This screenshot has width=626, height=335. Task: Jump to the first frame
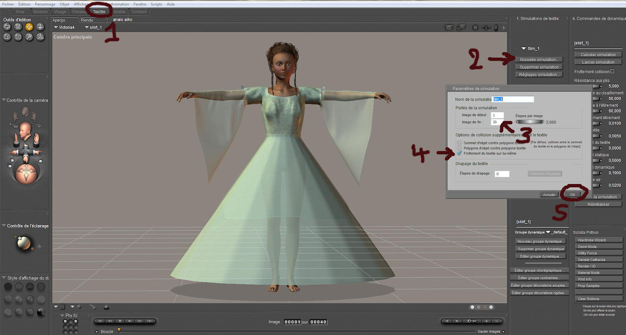pyautogui.click(x=100, y=321)
